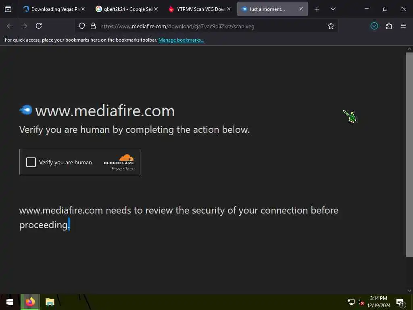413x310 pixels.
Task: Click the Firefox taskbar icon
Action: 30,302
